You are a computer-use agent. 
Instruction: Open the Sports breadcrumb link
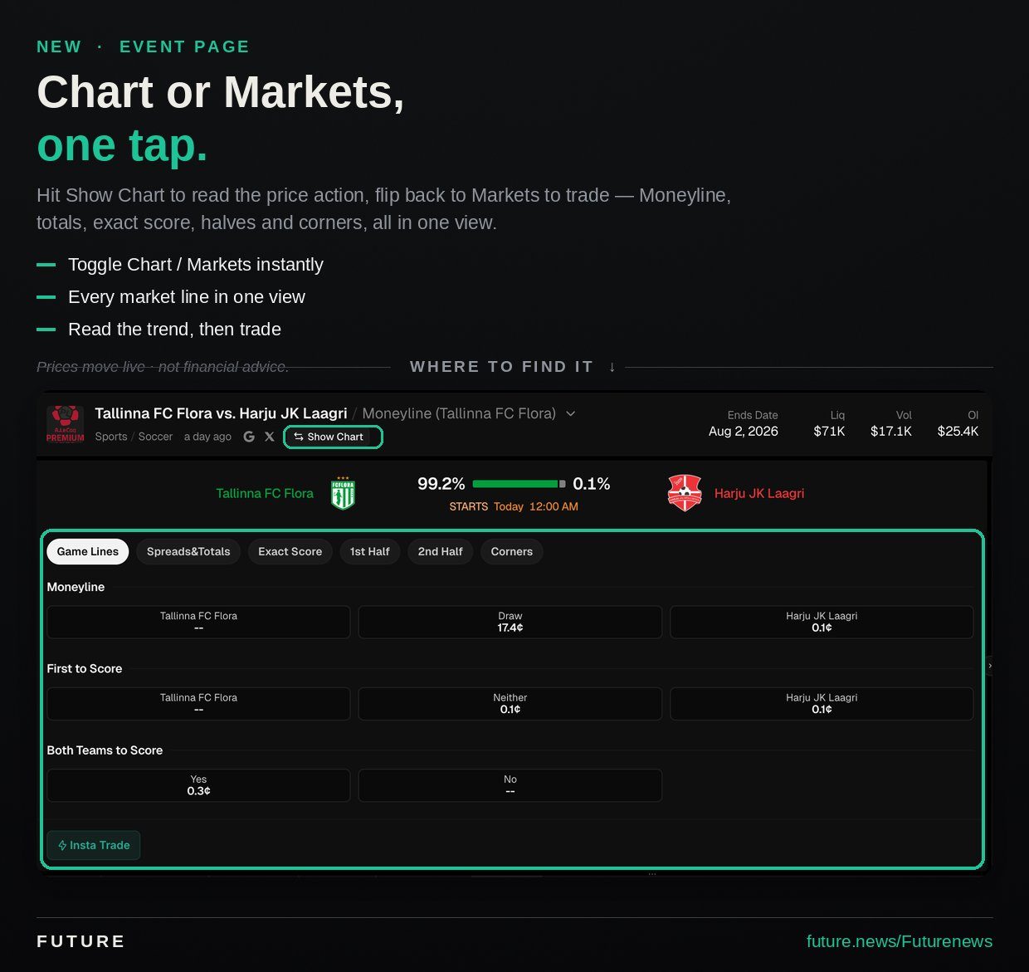[x=111, y=437]
